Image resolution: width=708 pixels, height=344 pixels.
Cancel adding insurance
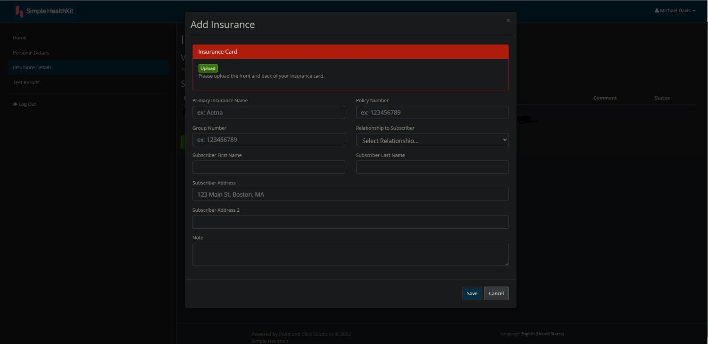tap(496, 293)
